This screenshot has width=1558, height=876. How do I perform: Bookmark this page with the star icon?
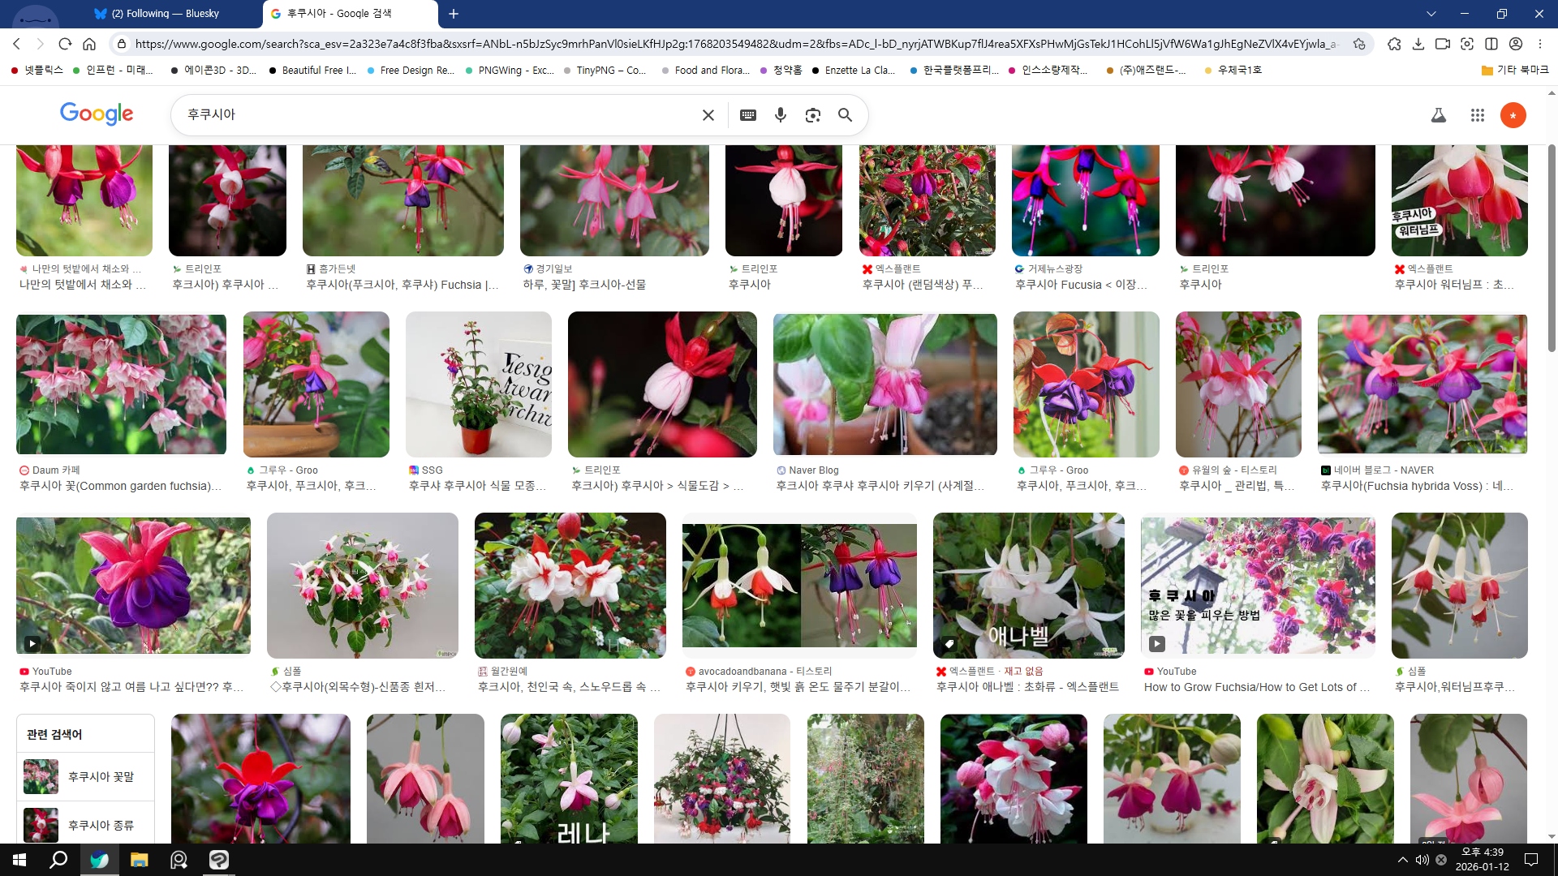tap(1359, 44)
